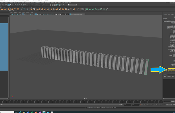
Task: Open the viewport Renderer menu
Action: click(28, 13)
